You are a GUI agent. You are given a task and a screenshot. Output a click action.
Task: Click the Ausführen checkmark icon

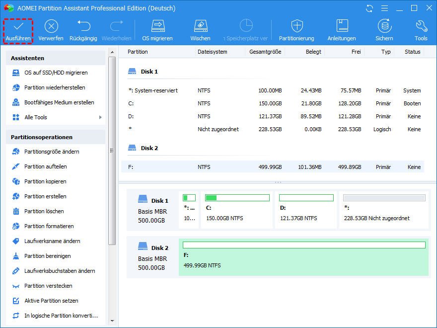tap(18, 27)
